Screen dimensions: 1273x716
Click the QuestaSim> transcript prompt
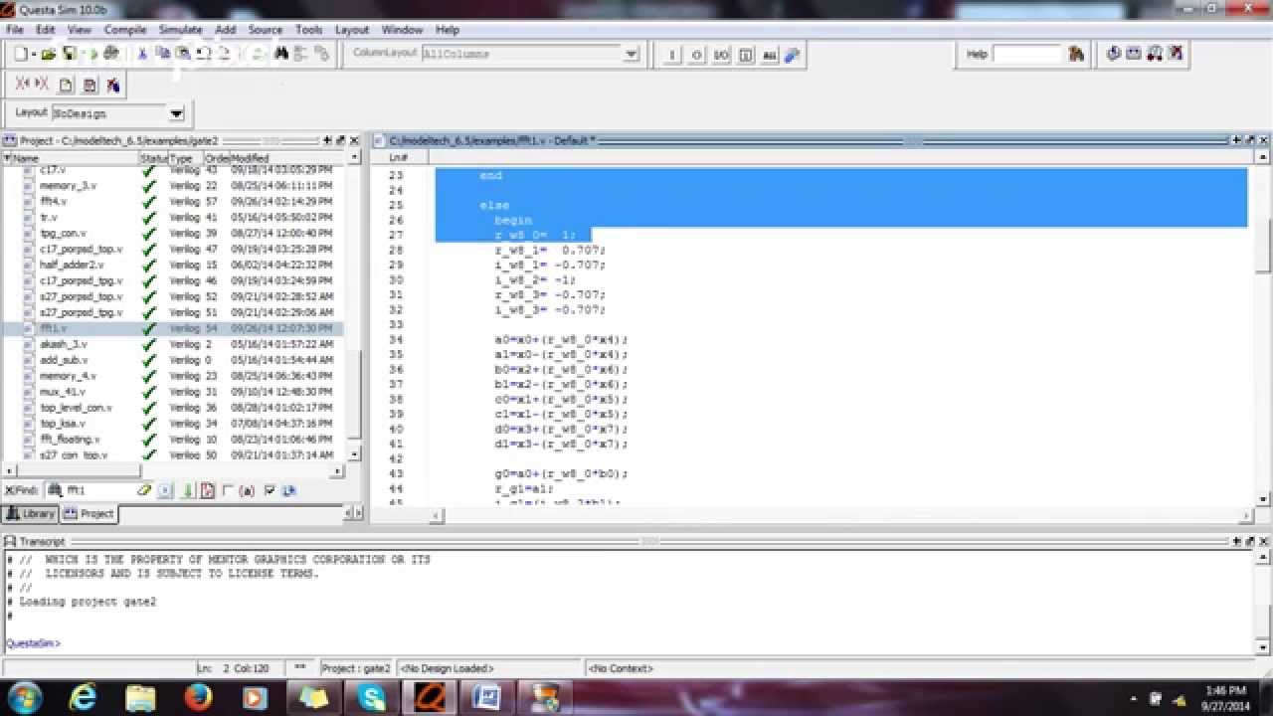pyautogui.click(x=33, y=643)
